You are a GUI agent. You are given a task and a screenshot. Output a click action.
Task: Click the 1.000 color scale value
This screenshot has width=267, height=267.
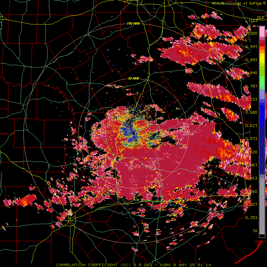(251, 33)
